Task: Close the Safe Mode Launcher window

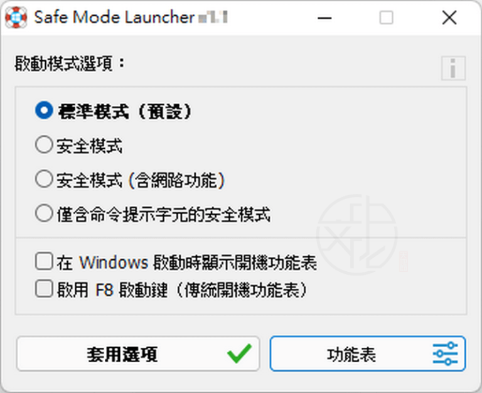Action: (449, 18)
